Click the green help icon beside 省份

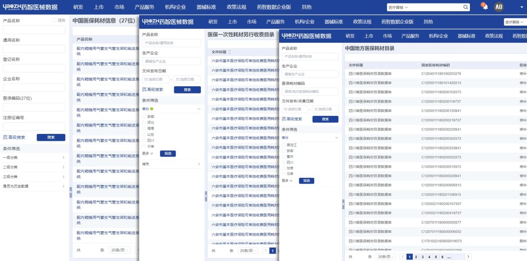click(152, 109)
